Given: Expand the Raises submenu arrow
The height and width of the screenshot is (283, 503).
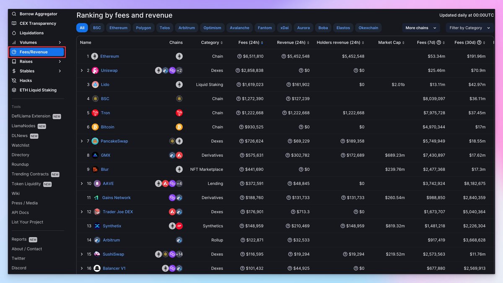Looking at the screenshot, I should pos(60,62).
